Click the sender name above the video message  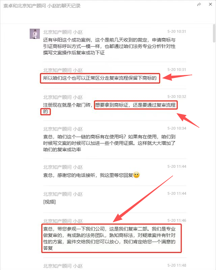(x=63, y=194)
